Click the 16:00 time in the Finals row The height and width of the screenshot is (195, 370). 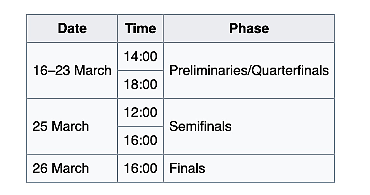(140, 168)
